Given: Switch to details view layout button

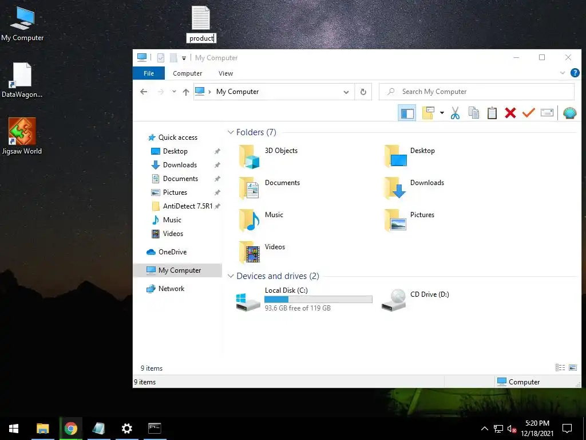Looking at the screenshot, I should [560, 368].
